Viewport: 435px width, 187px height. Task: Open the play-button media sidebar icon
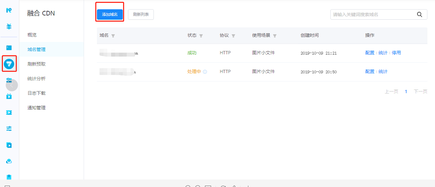pos(9,145)
